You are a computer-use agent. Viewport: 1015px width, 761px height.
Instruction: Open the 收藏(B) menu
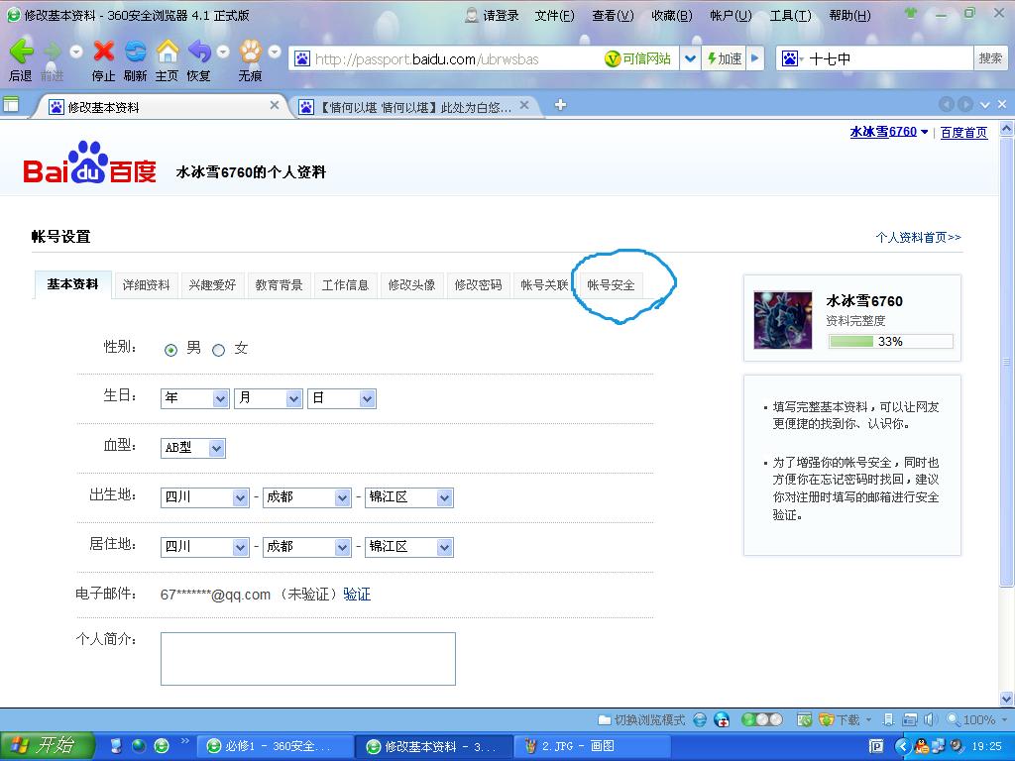672,15
